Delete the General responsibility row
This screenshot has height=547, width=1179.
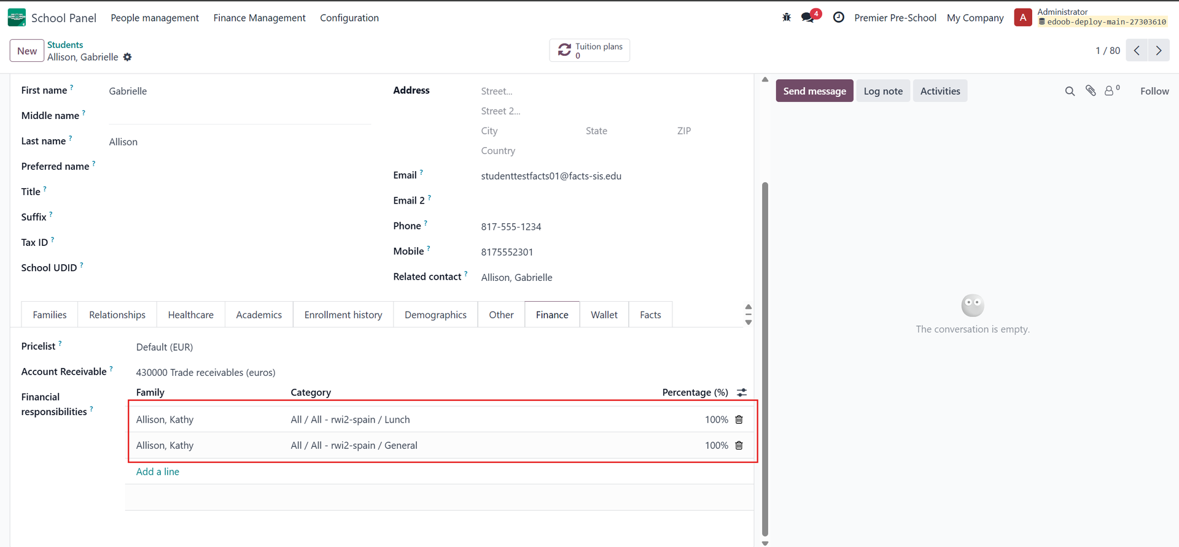pyautogui.click(x=739, y=446)
